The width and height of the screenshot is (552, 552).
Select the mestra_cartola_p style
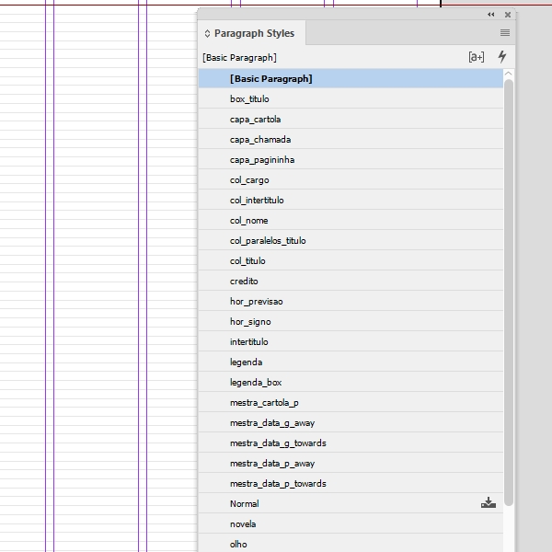pyautogui.click(x=351, y=402)
